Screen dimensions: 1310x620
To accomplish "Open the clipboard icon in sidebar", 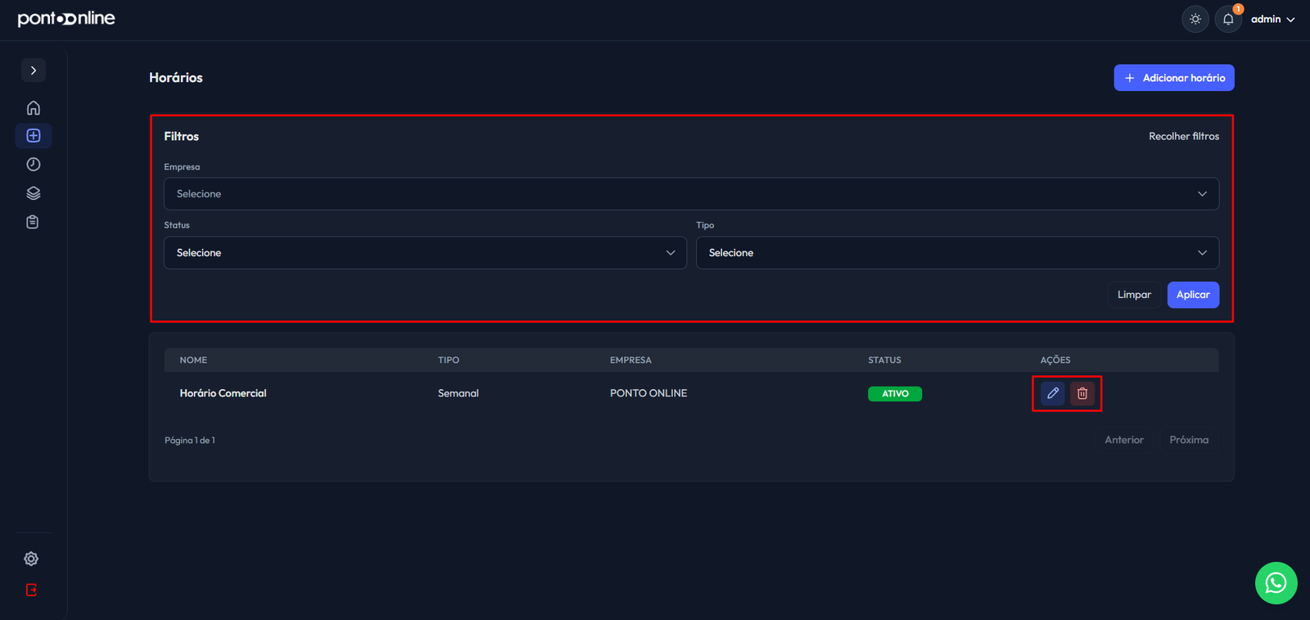I will [x=33, y=222].
